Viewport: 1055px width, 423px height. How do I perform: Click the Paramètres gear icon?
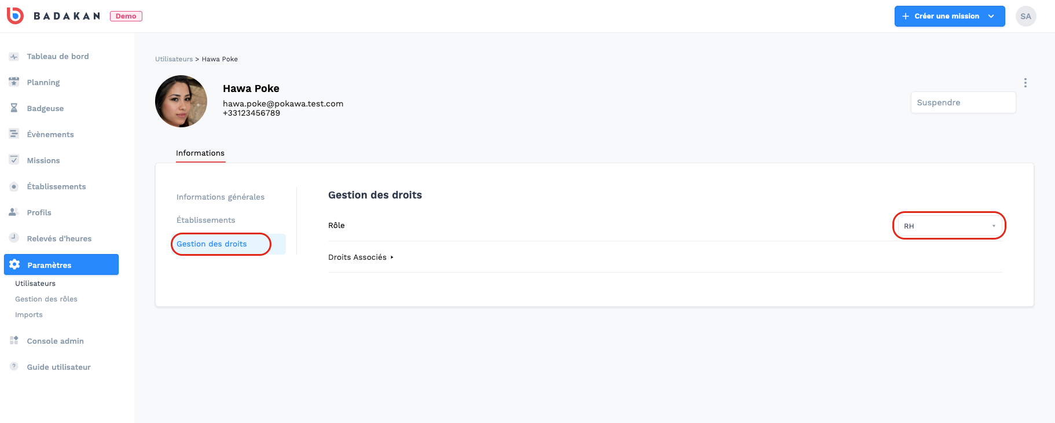(x=14, y=264)
